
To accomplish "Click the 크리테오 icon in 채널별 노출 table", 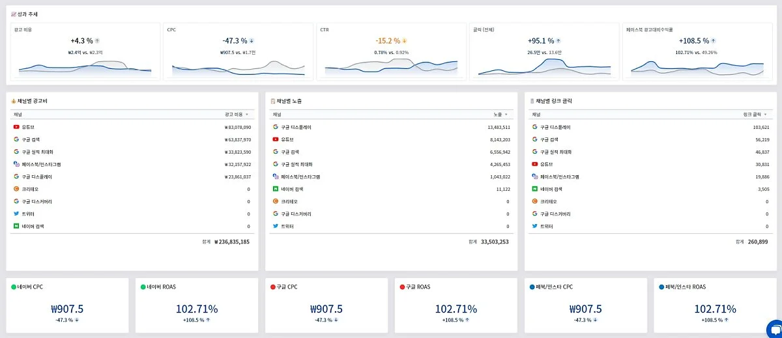I will [276, 201].
